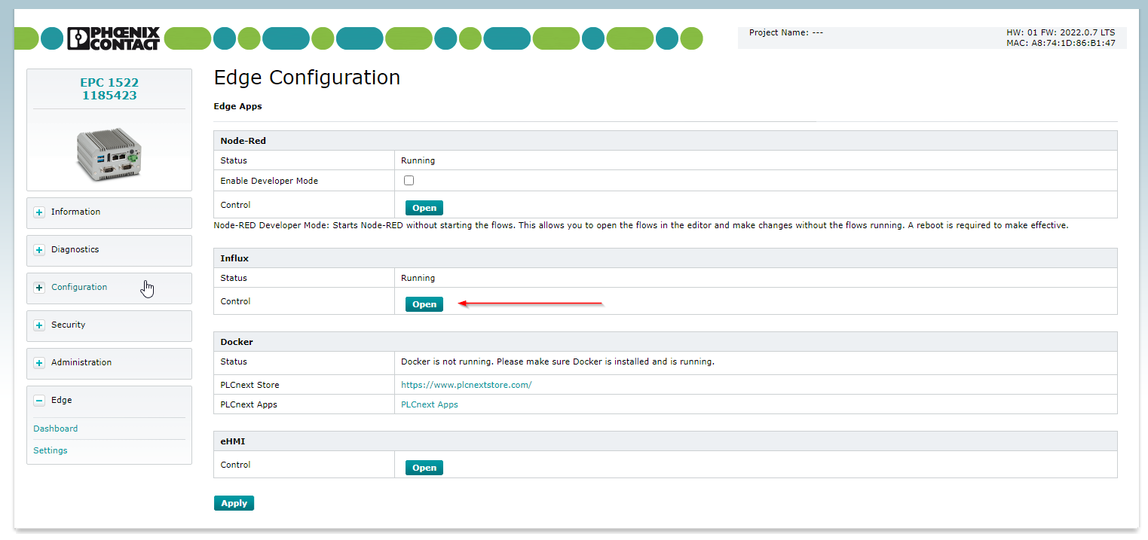Open the Administration menu label
1148x540 pixels.
pos(81,362)
